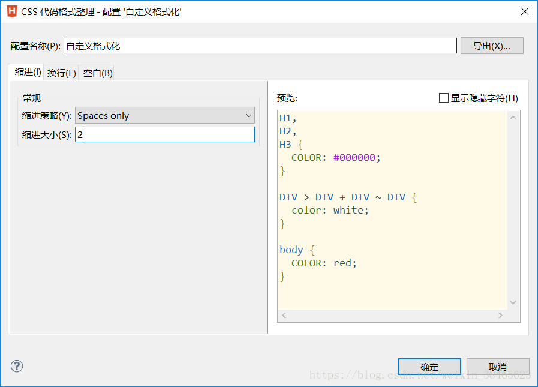Image resolution: width=538 pixels, height=387 pixels.
Task: Focus the 配置名称 input field
Action: click(260, 46)
